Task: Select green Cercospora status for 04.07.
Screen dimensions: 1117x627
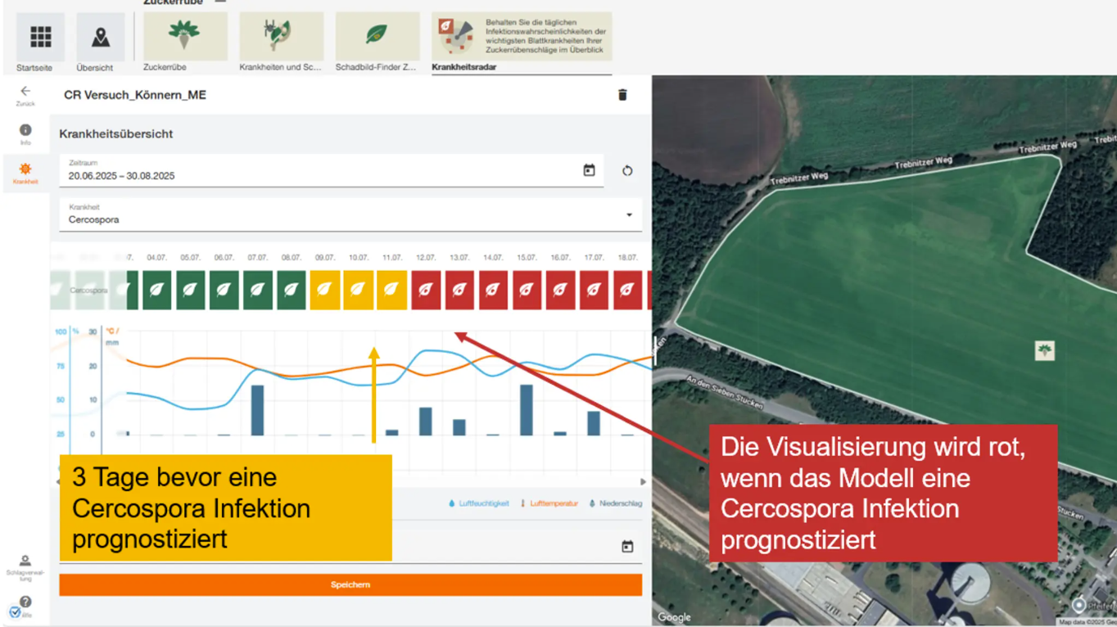Action: [x=156, y=290]
